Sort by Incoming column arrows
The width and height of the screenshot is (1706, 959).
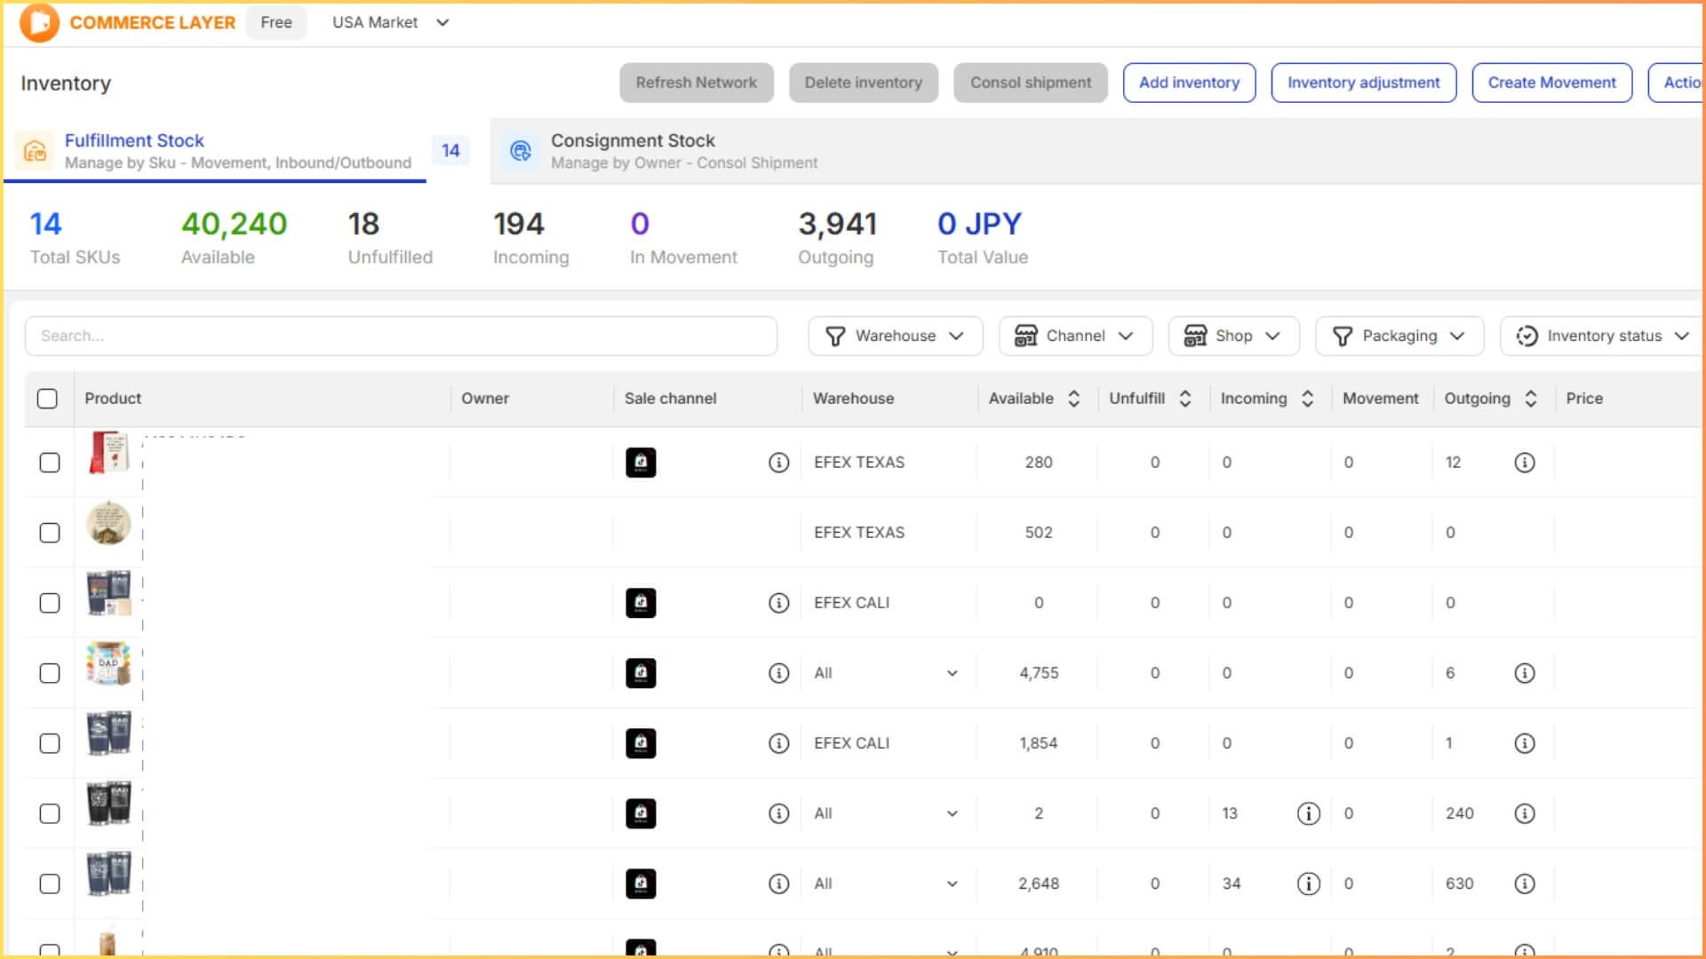click(1307, 399)
